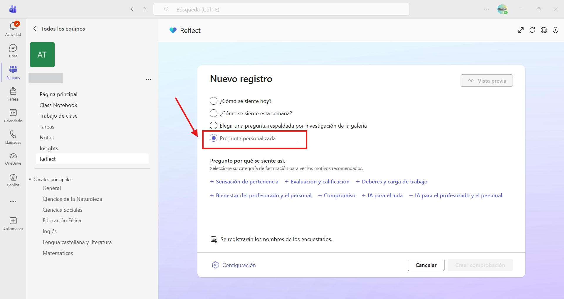
Task: Open Aplicaciones add-apps icon
Action: [13, 224]
